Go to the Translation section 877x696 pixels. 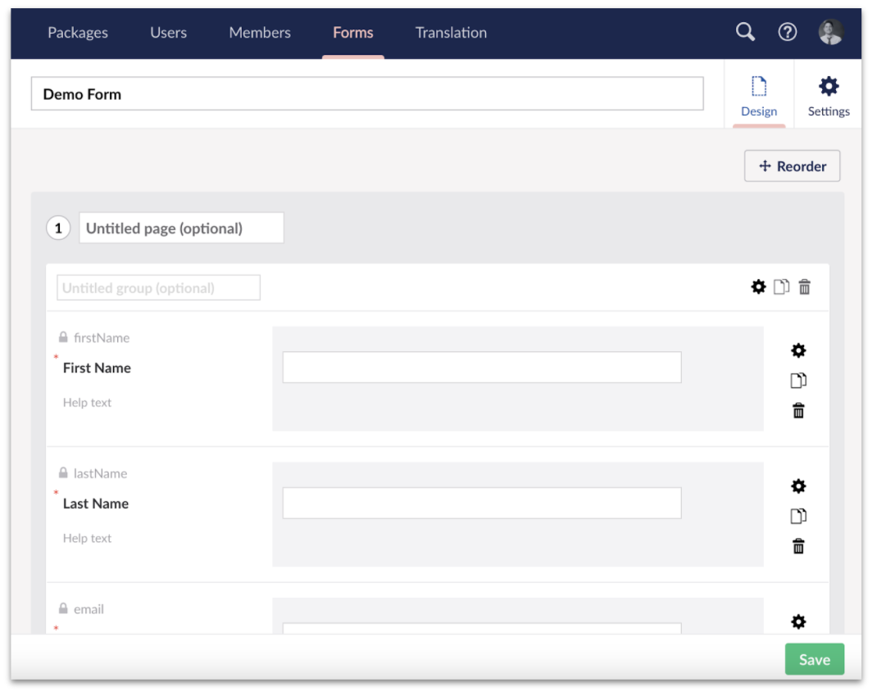point(451,33)
